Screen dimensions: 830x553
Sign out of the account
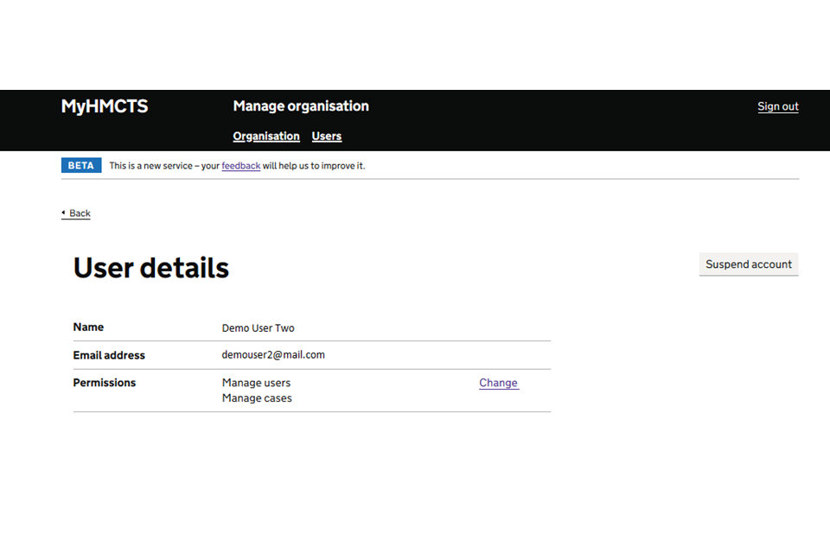point(777,107)
